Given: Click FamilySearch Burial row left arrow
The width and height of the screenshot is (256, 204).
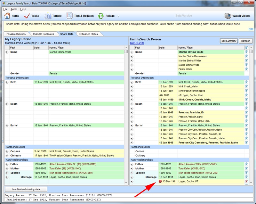Looking at the screenshot, I should [x=132, y=126].
